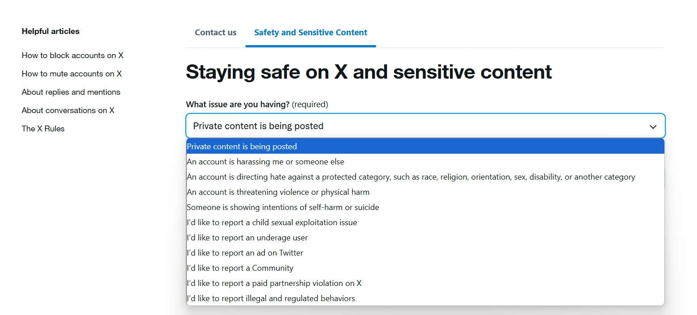Select 'An account is harassing me' option

click(265, 162)
